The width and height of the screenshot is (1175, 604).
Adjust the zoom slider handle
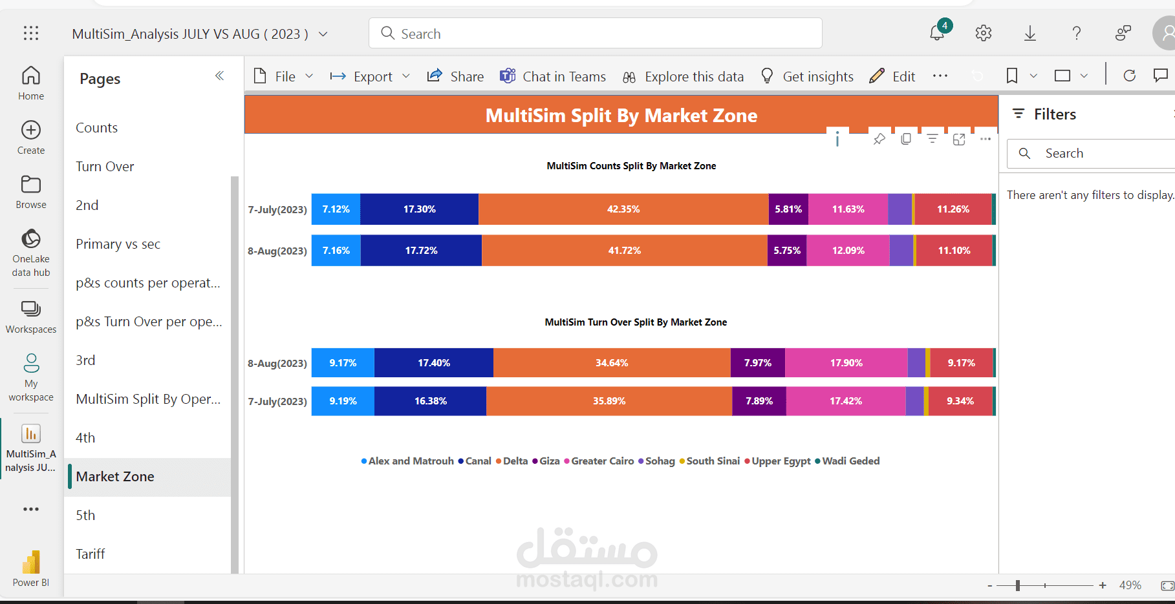click(1018, 585)
